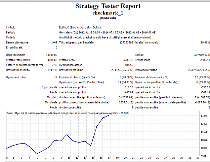This screenshot has width=210, height=162.
Task: Click the 'Profitto totale netto' label
Action: click(18, 60)
